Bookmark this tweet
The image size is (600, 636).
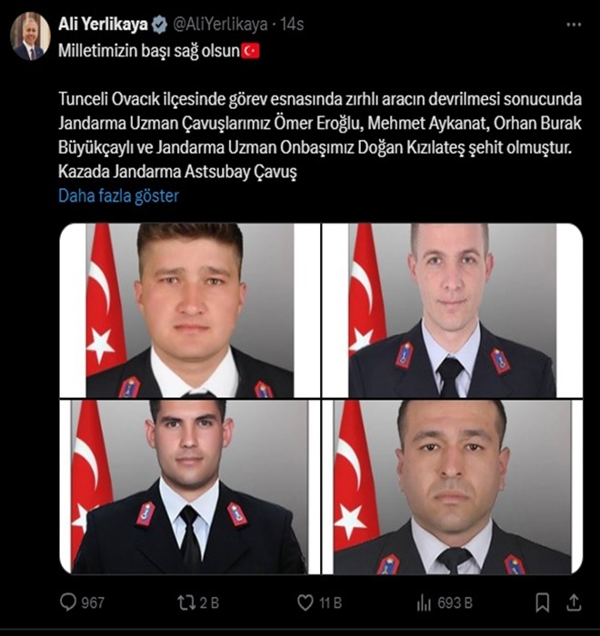pos(543,602)
